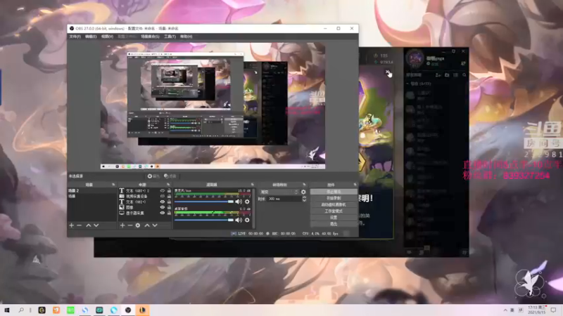The height and width of the screenshot is (316, 563).
Task: Click the transition duration 300 ms field
Action: 284,199
